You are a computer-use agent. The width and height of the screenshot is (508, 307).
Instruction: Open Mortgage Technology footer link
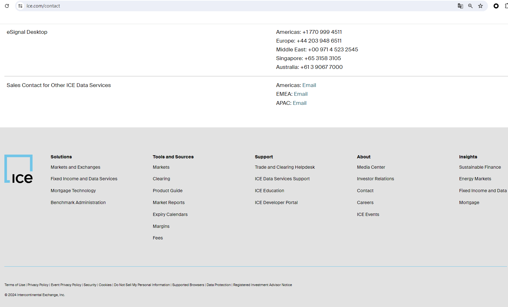coord(73,191)
